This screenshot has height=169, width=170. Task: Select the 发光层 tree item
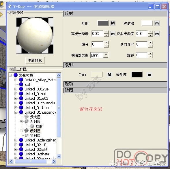[x=35, y=117]
